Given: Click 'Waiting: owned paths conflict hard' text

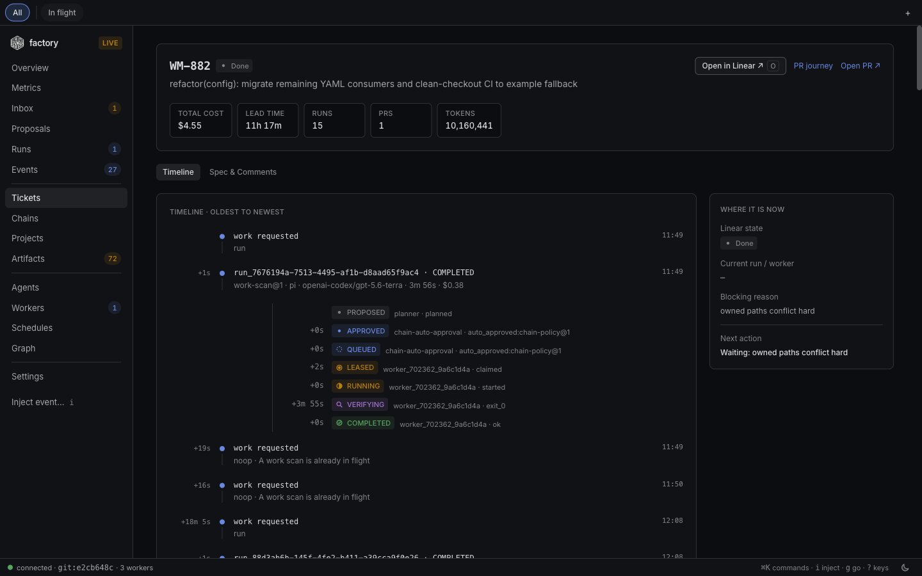Looking at the screenshot, I should (784, 353).
